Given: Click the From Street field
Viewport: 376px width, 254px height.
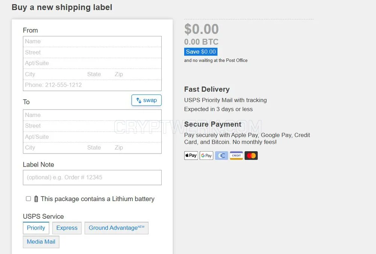Looking at the screenshot, I should 92,53.
